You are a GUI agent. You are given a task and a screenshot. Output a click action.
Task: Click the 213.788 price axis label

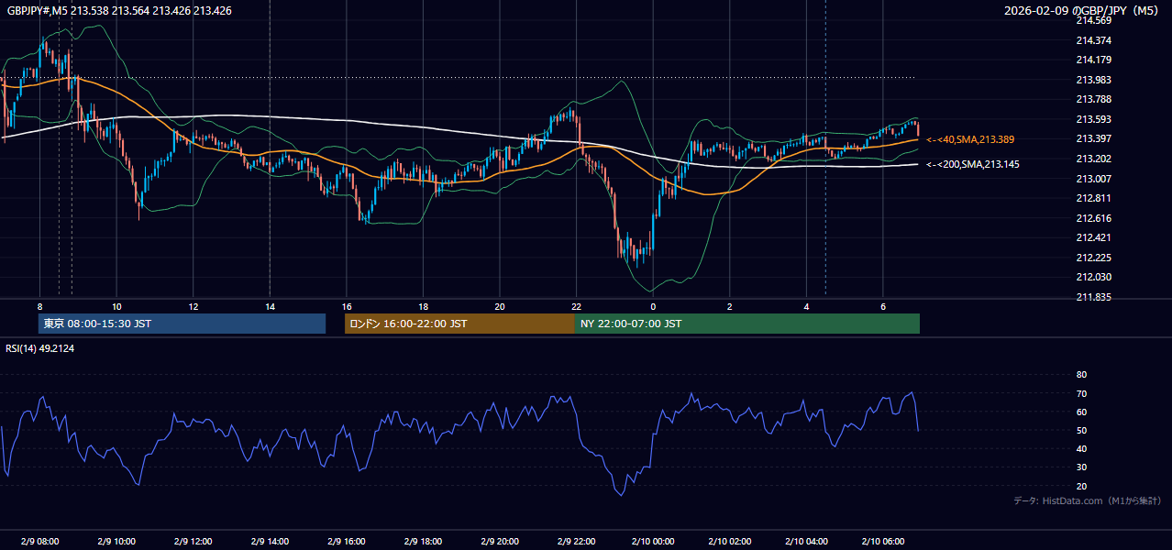[1093, 99]
